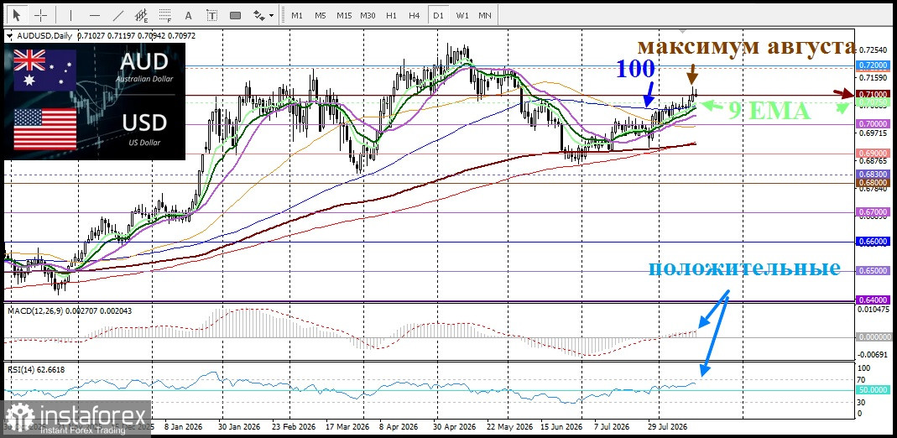Switch to MN monthly timeframe

click(x=484, y=15)
